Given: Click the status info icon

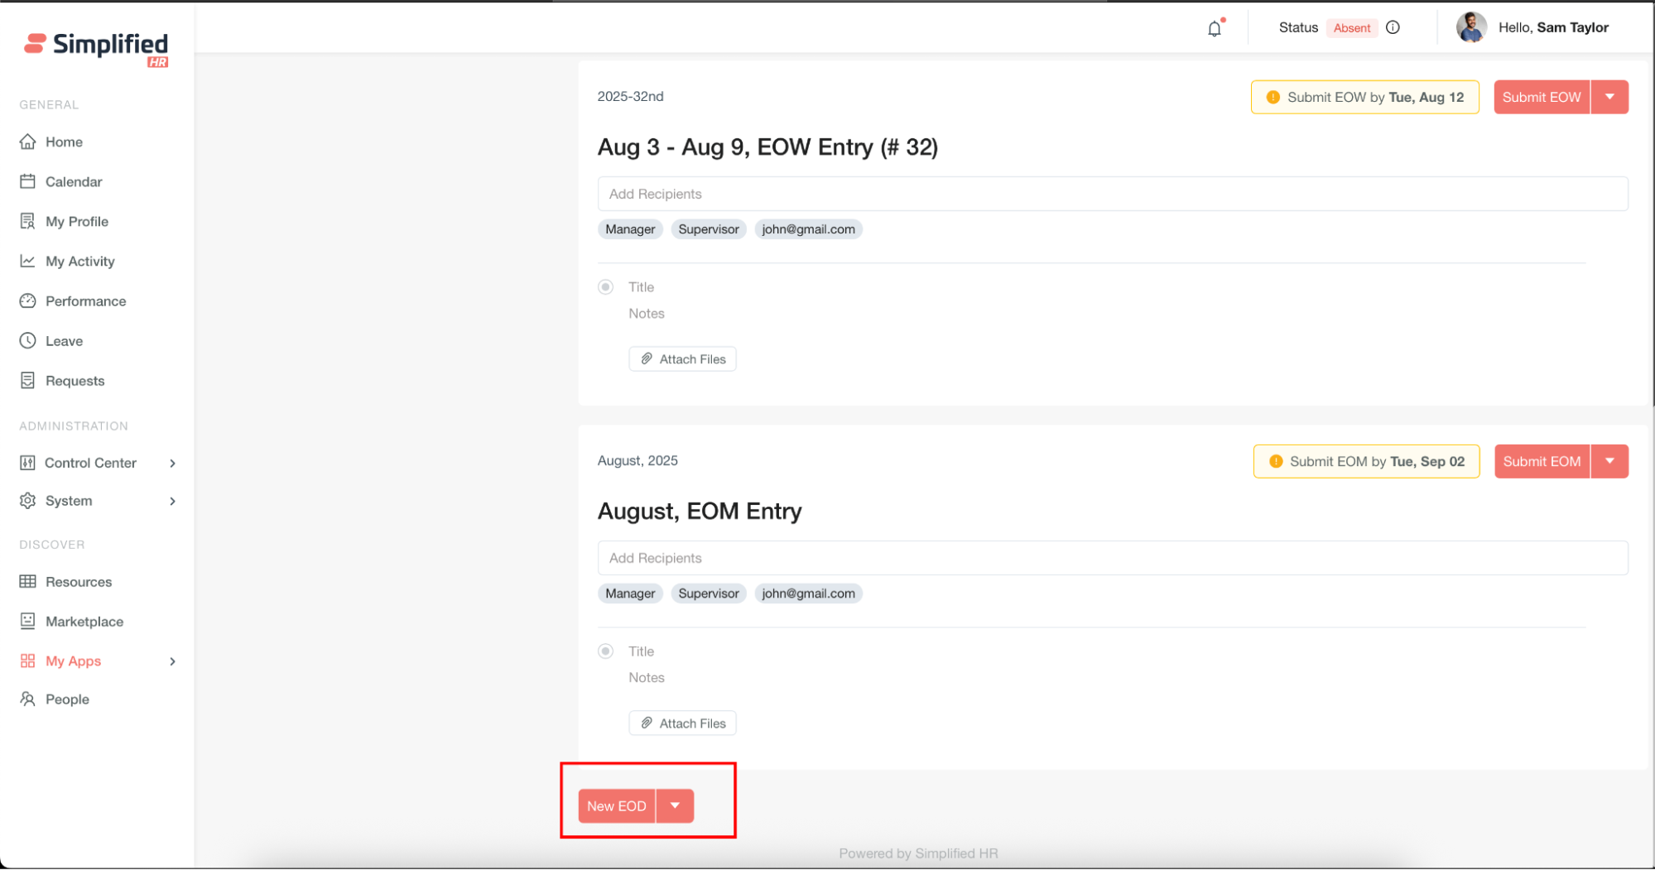Looking at the screenshot, I should pyautogui.click(x=1393, y=27).
